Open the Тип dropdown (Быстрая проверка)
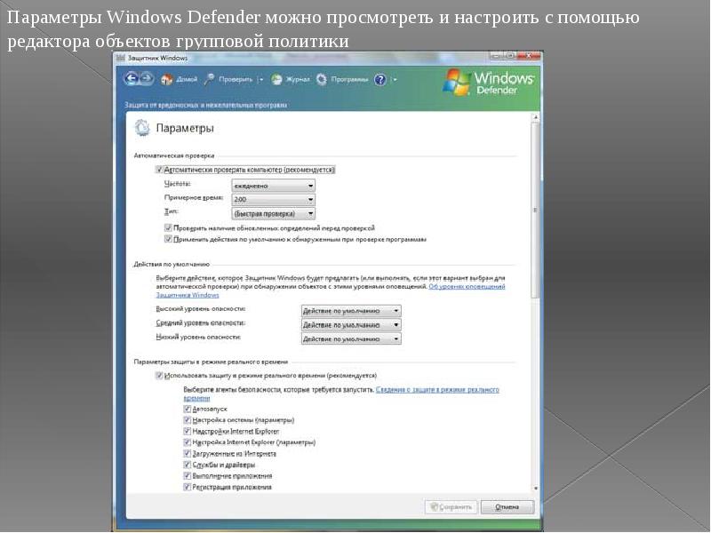Image resolution: width=711 pixels, height=533 pixels. coord(273,213)
